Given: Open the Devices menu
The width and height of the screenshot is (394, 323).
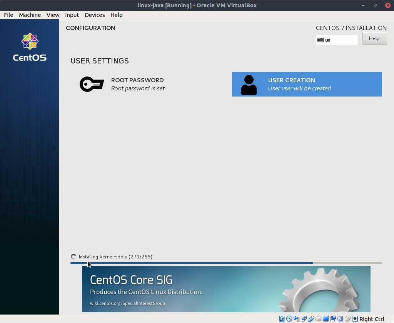Looking at the screenshot, I should click(x=95, y=15).
